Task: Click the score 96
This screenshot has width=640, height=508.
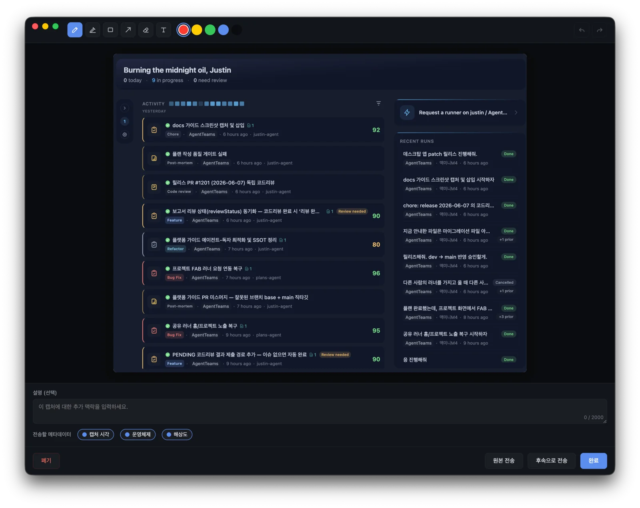Action: tap(376, 273)
